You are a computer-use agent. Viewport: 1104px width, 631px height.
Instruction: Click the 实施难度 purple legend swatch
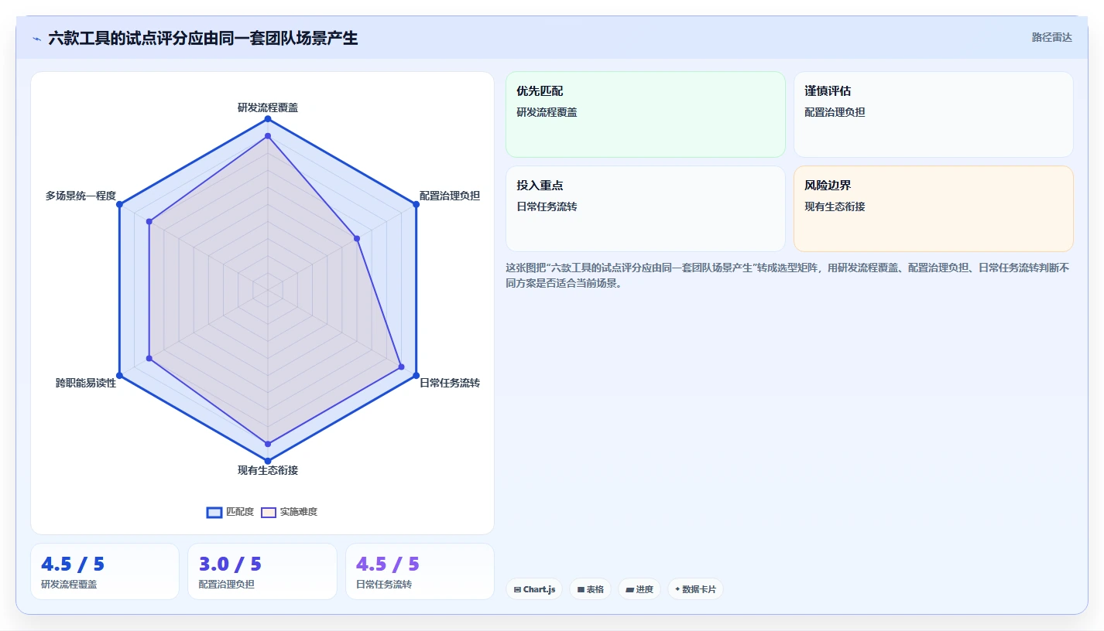[269, 512]
